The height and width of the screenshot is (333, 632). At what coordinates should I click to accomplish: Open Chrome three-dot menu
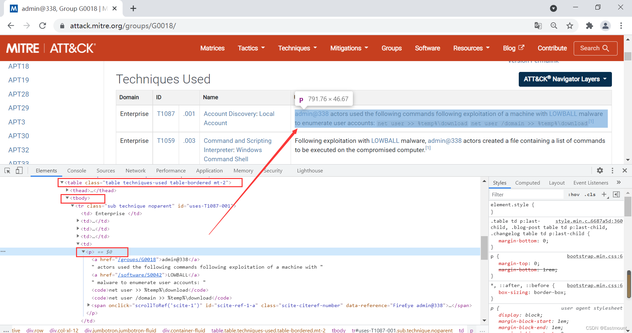[621, 26]
